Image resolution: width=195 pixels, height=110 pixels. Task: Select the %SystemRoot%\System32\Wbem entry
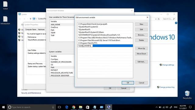[105, 32]
